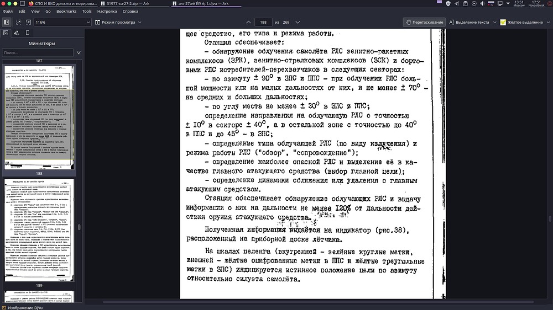Switch to the thumbnails sidebar tab
Screen dimensions: 553x310
tap(6, 33)
